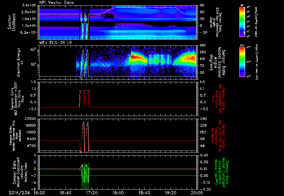Click the "Model Scanner Pos Raw" axis label
The image size is (284, 196).
pos(15,136)
